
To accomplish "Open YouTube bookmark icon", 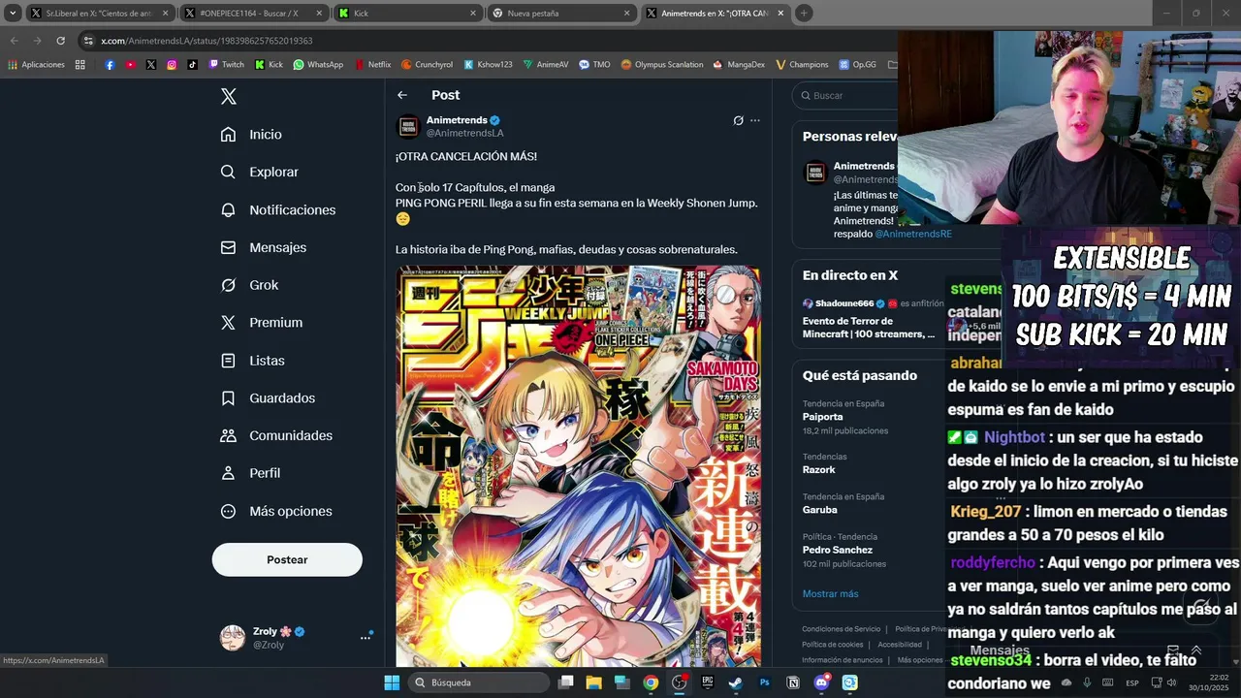I will [x=130, y=65].
